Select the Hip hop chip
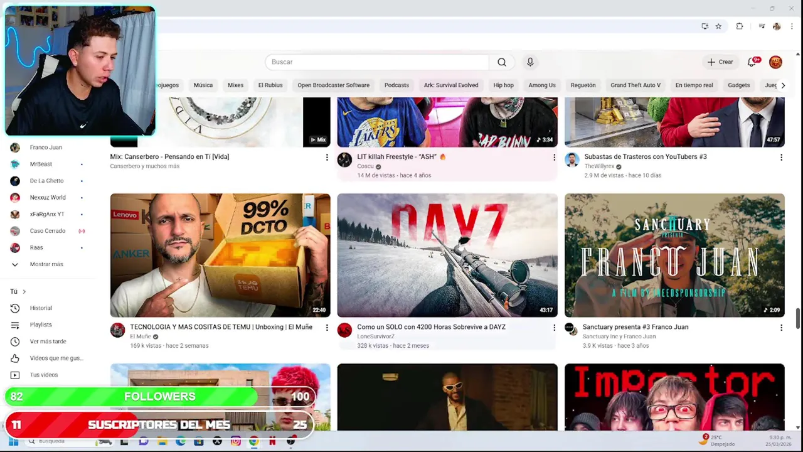Screen dimensions: 803x452 (503, 85)
